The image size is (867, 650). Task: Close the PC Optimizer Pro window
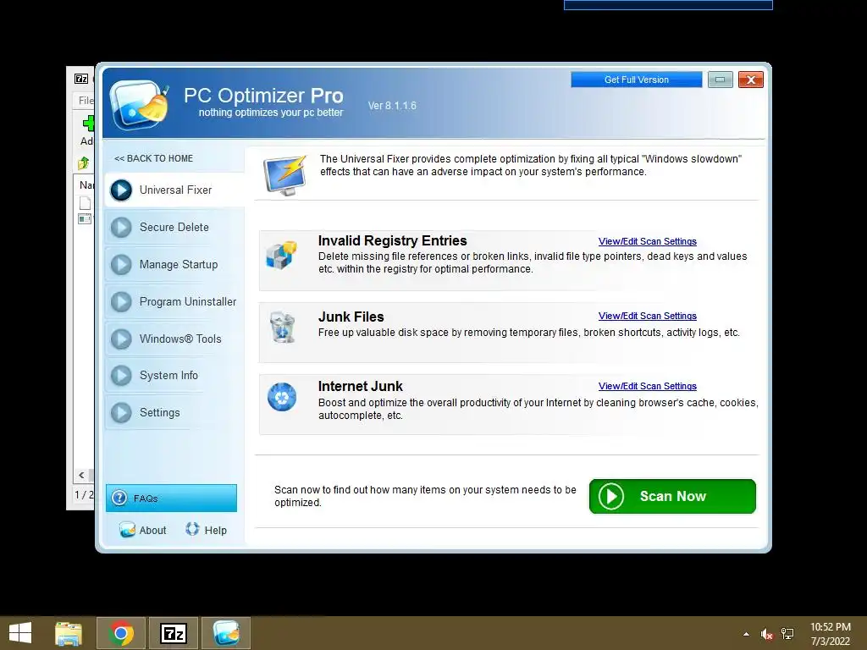click(751, 80)
